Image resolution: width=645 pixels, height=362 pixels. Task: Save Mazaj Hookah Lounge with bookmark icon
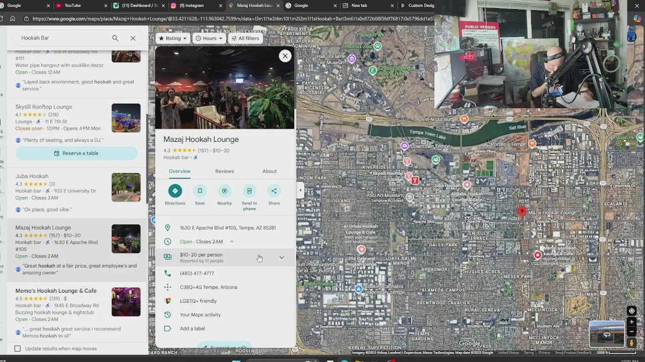(200, 191)
